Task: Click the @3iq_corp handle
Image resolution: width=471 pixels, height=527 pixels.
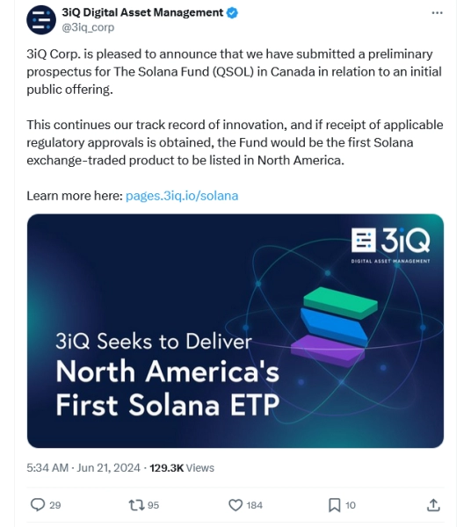Action: click(88, 27)
